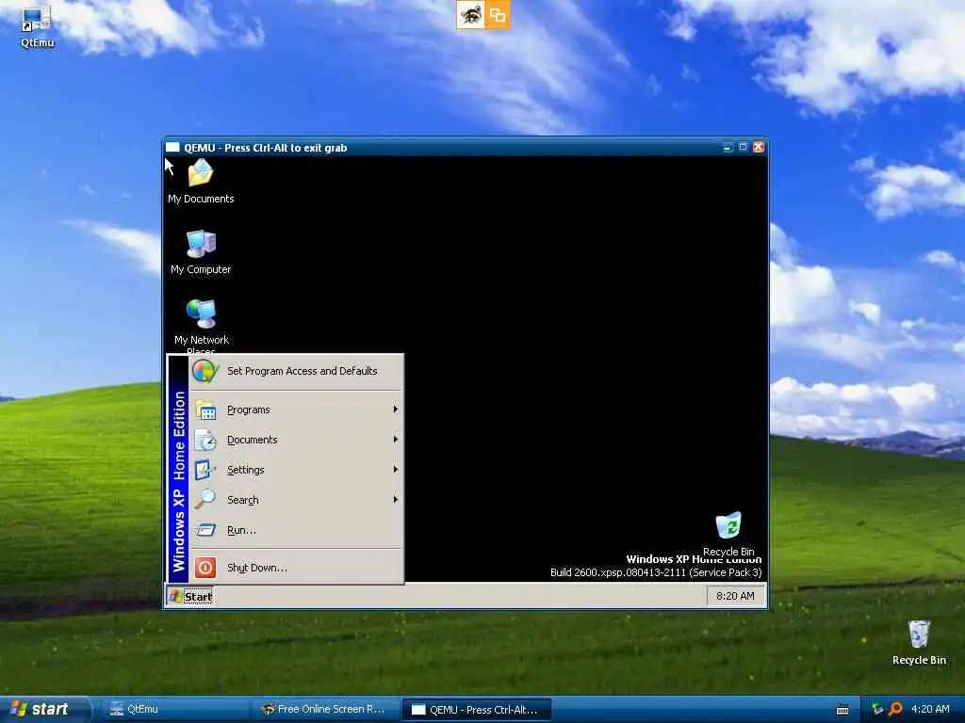965x723 pixels.
Task: Switch to QtEmu taskbar button
Action: pyautogui.click(x=173, y=710)
